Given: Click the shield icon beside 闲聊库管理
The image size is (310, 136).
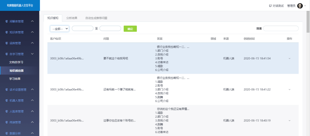Looking at the screenshot, I should click(x=7, y=21).
